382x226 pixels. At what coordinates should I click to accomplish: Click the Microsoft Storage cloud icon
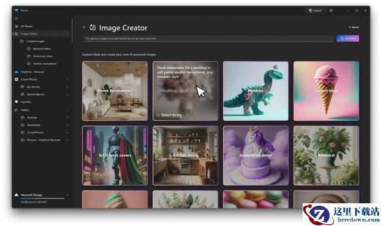point(16,195)
